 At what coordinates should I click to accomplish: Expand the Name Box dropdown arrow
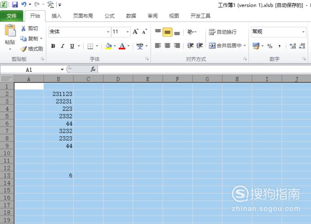62,69
